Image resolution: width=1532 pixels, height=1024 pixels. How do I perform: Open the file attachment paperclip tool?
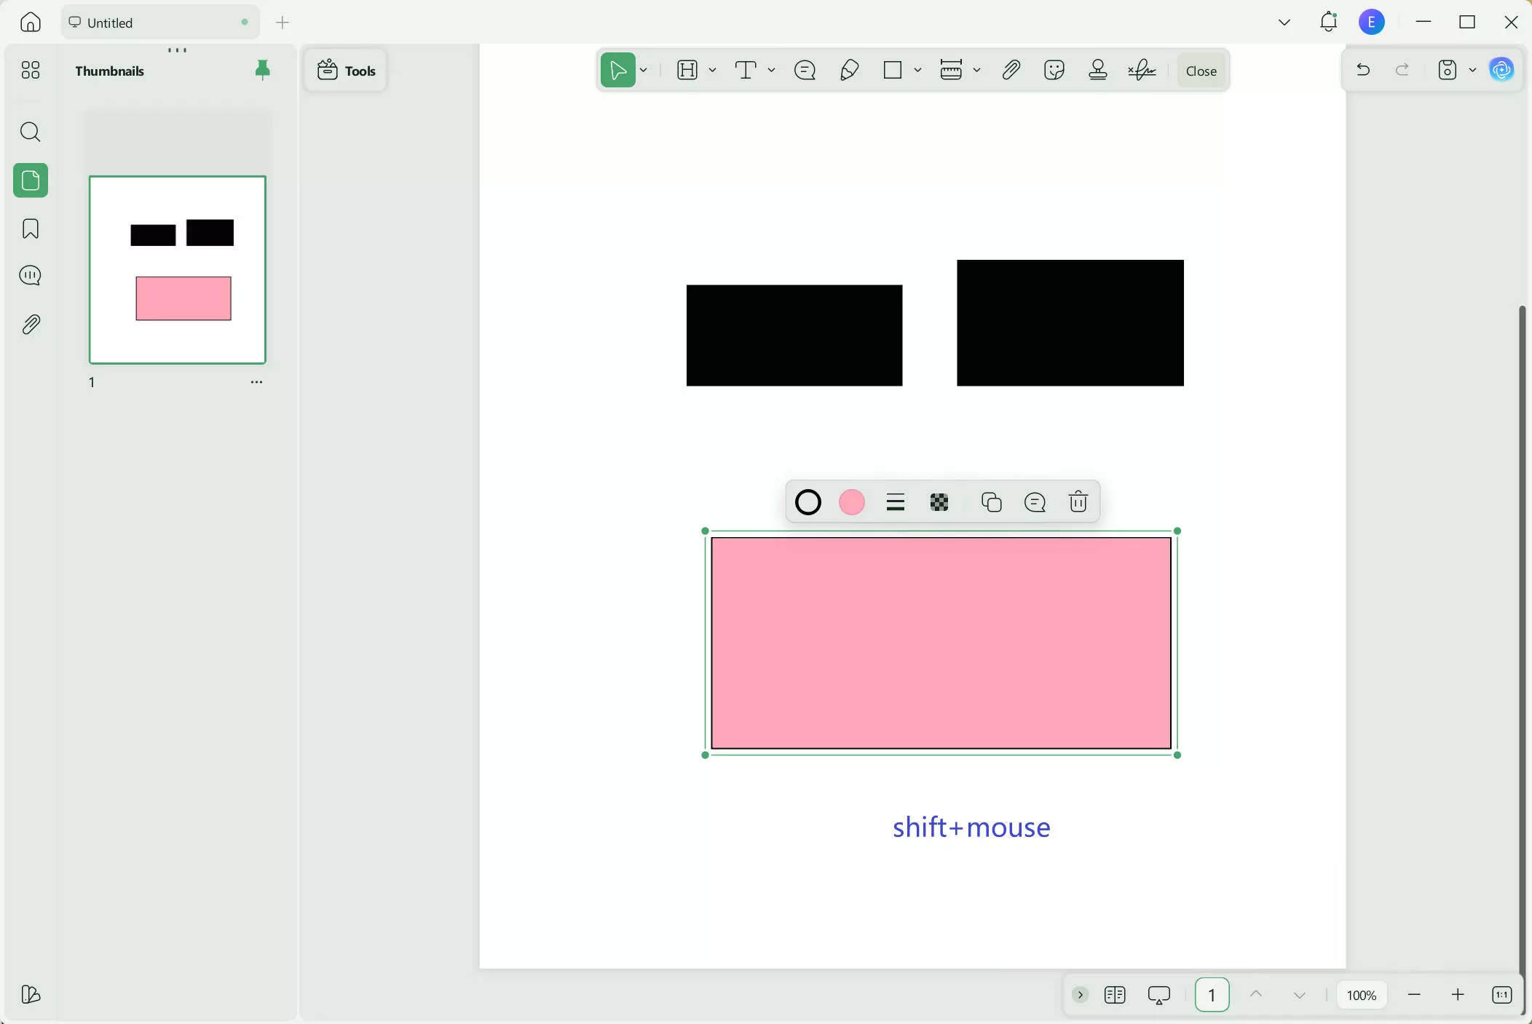[x=1011, y=70]
